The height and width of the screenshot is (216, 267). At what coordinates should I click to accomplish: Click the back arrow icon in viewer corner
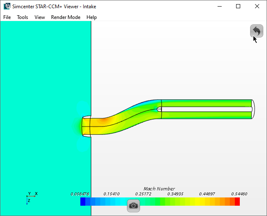click(257, 31)
